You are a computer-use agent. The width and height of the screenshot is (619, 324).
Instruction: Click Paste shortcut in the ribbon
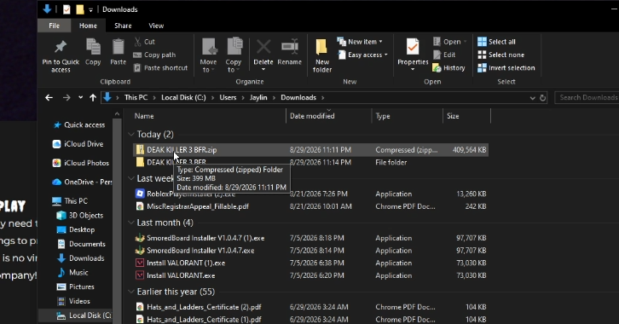point(160,68)
